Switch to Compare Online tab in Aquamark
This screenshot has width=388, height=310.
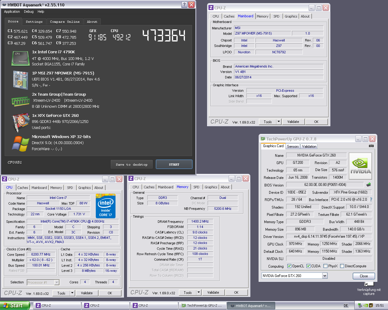tap(65, 22)
